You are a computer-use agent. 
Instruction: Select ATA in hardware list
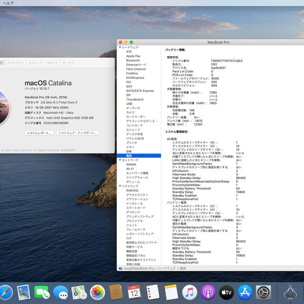tap(129, 52)
